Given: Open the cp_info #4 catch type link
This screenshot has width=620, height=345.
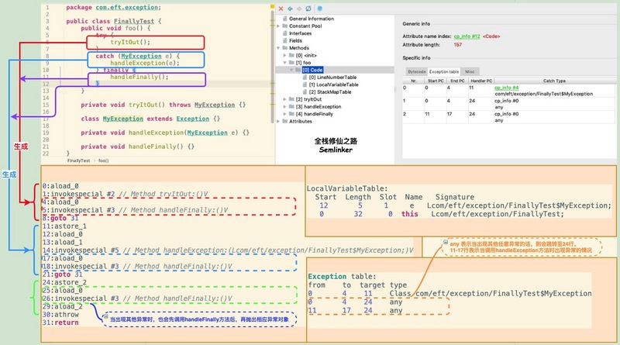Looking at the screenshot, I should click(506, 88).
